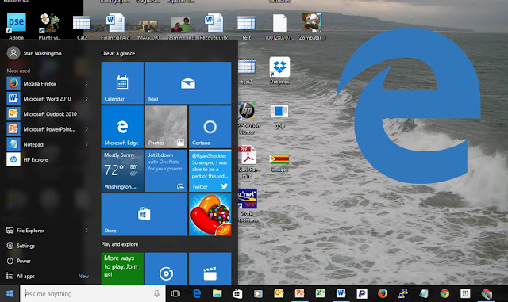
Task: Click the Ask me anything search box
Action: point(92,293)
